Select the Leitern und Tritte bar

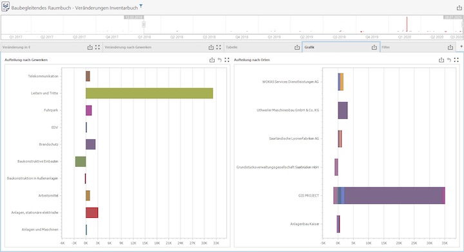click(149, 93)
